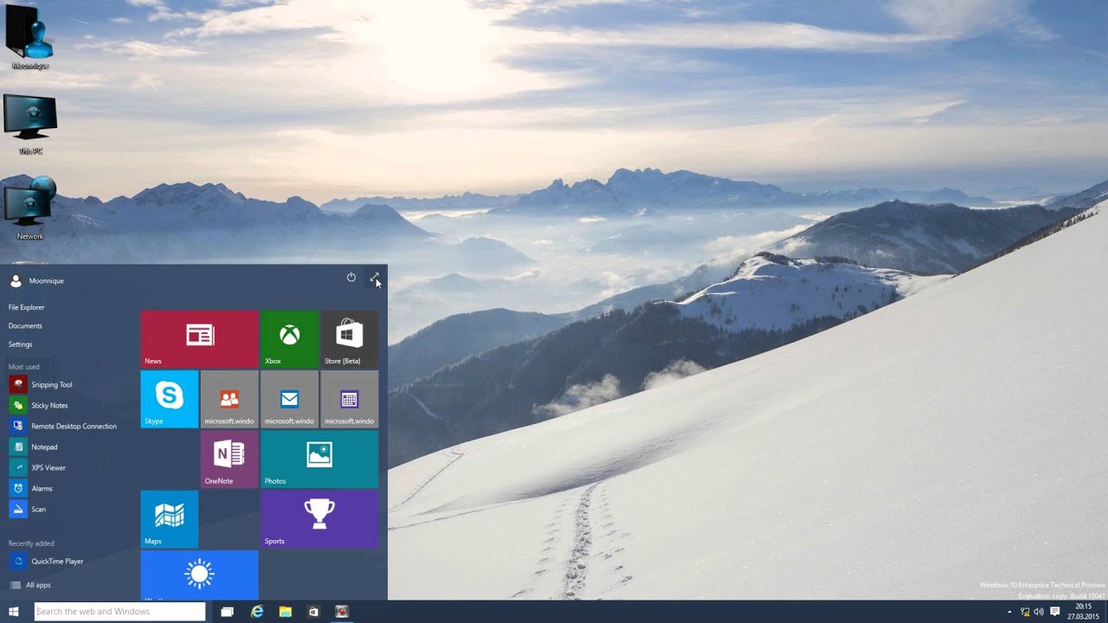Select Snipping Tool from Most used
This screenshot has width=1108, height=623.
point(51,384)
